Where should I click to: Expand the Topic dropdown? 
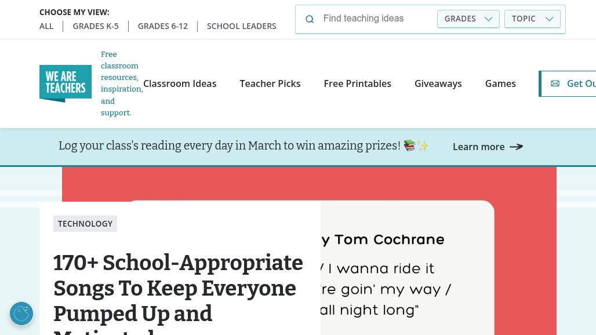tap(532, 19)
